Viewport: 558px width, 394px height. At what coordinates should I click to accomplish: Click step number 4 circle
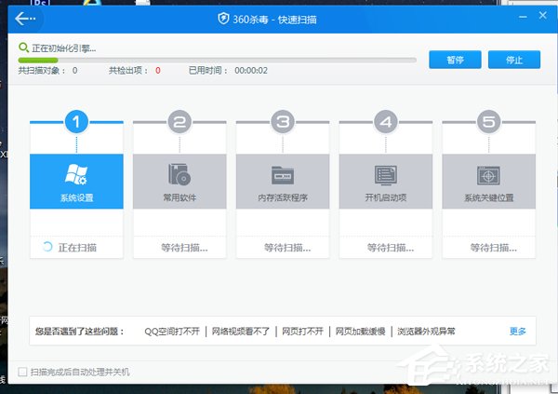pos(386,122)
